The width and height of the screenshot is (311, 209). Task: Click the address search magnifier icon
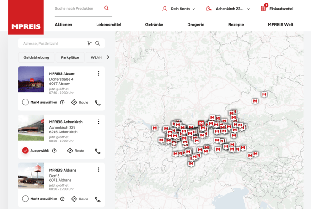[x=97, y=43]
